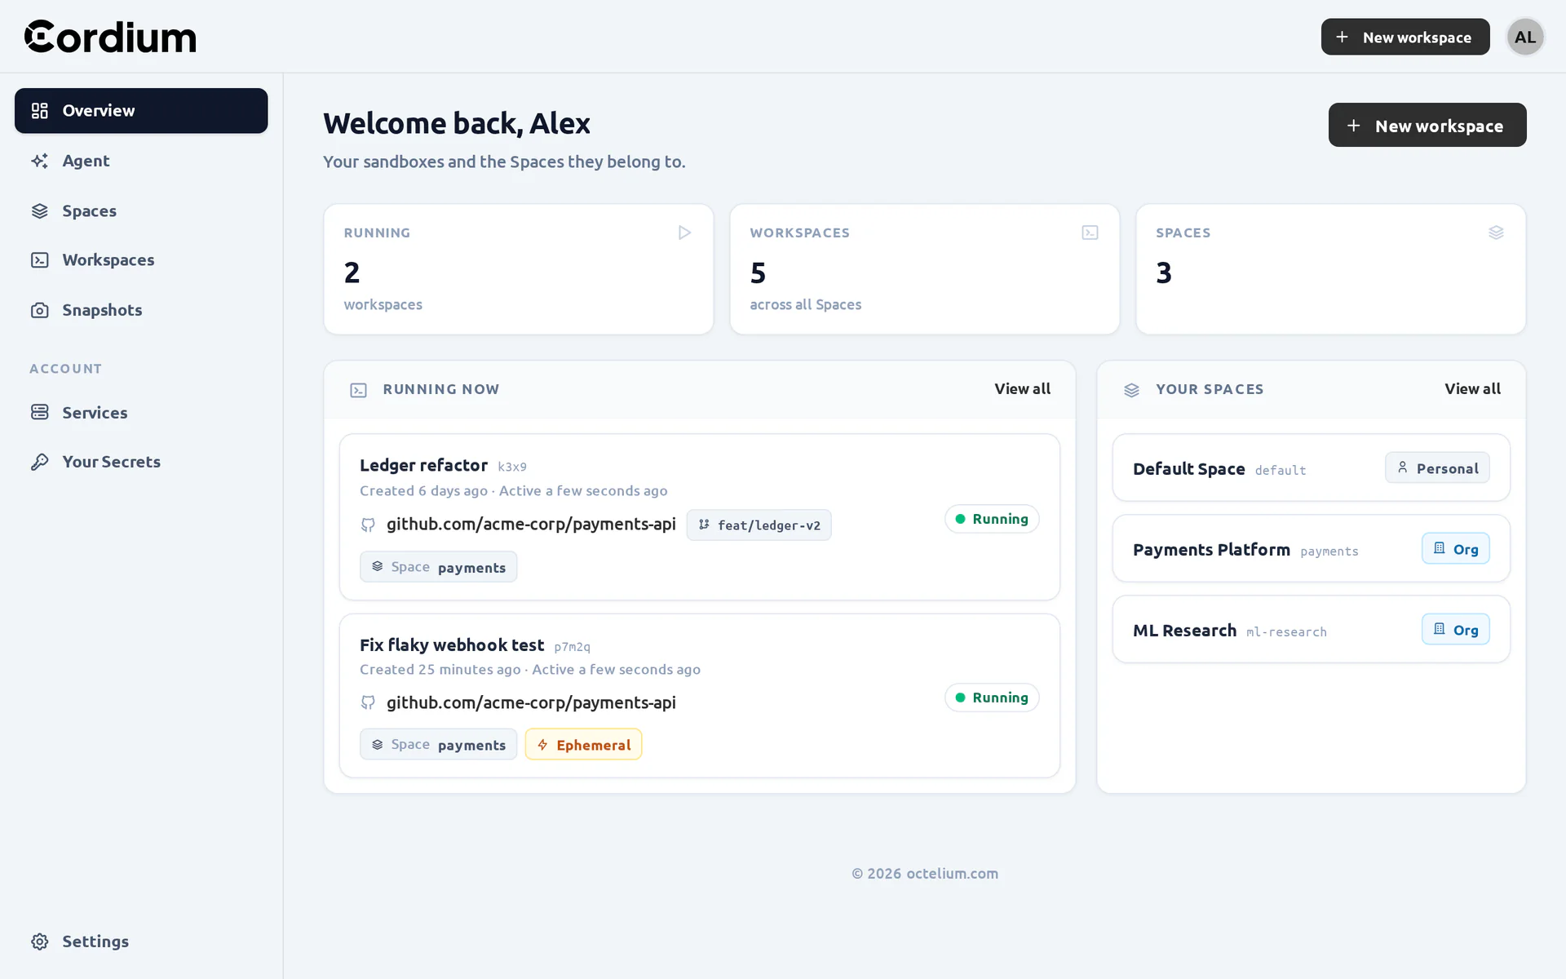The height and width of the screenshot is (979, 1566).
Task: Click the Workspaces terminal icon in sidebar
Action: click(x=40, y=260)
